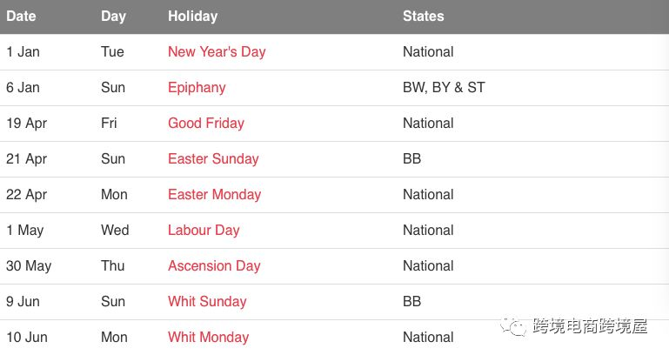Click the WeChat logo watermark icon
Screen dimensions: 669x355
513,327
